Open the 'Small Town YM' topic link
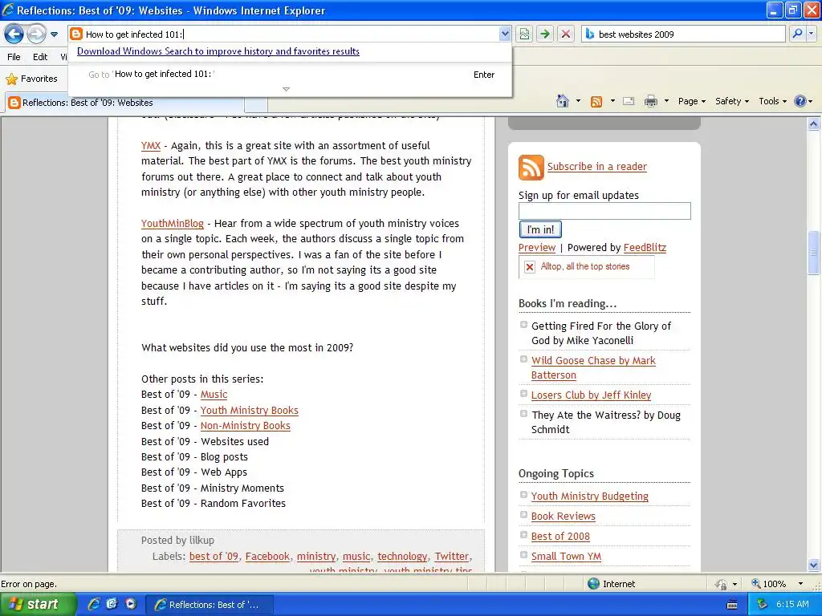The height and width of the screenshot is (616, 822). 566,557
